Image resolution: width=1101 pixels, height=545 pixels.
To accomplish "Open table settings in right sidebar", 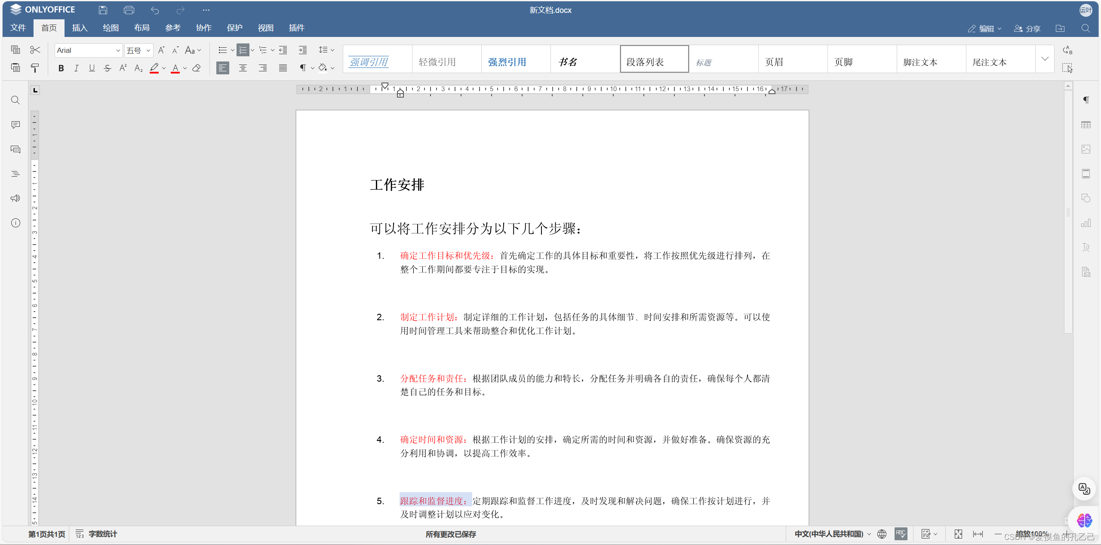I will [1086, 125].
